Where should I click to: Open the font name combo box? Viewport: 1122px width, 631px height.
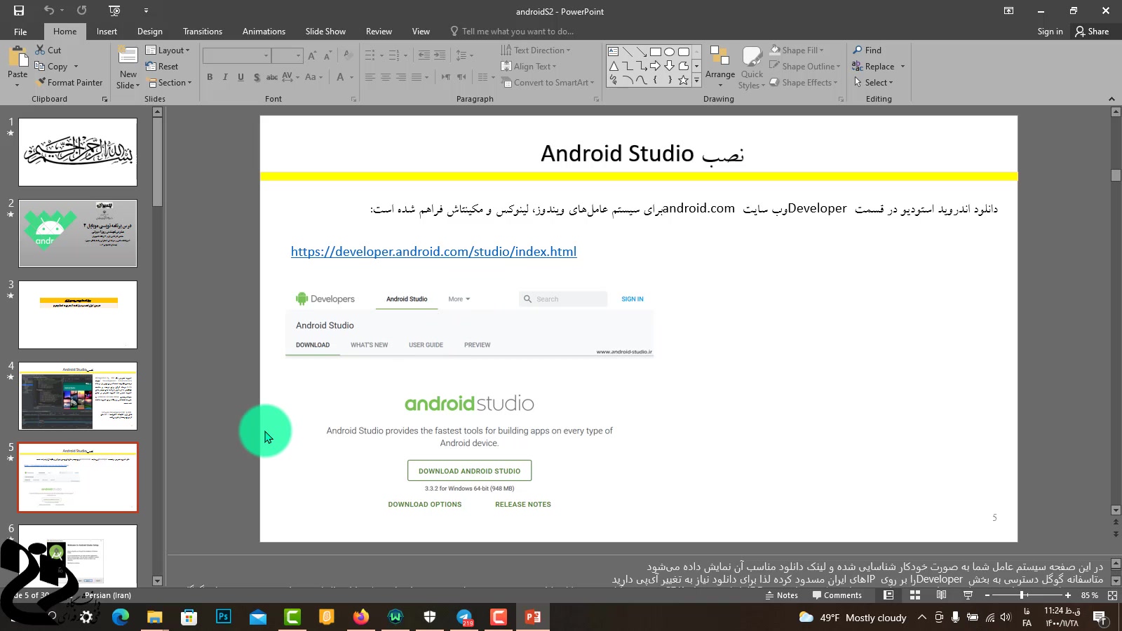pos(237,55)
